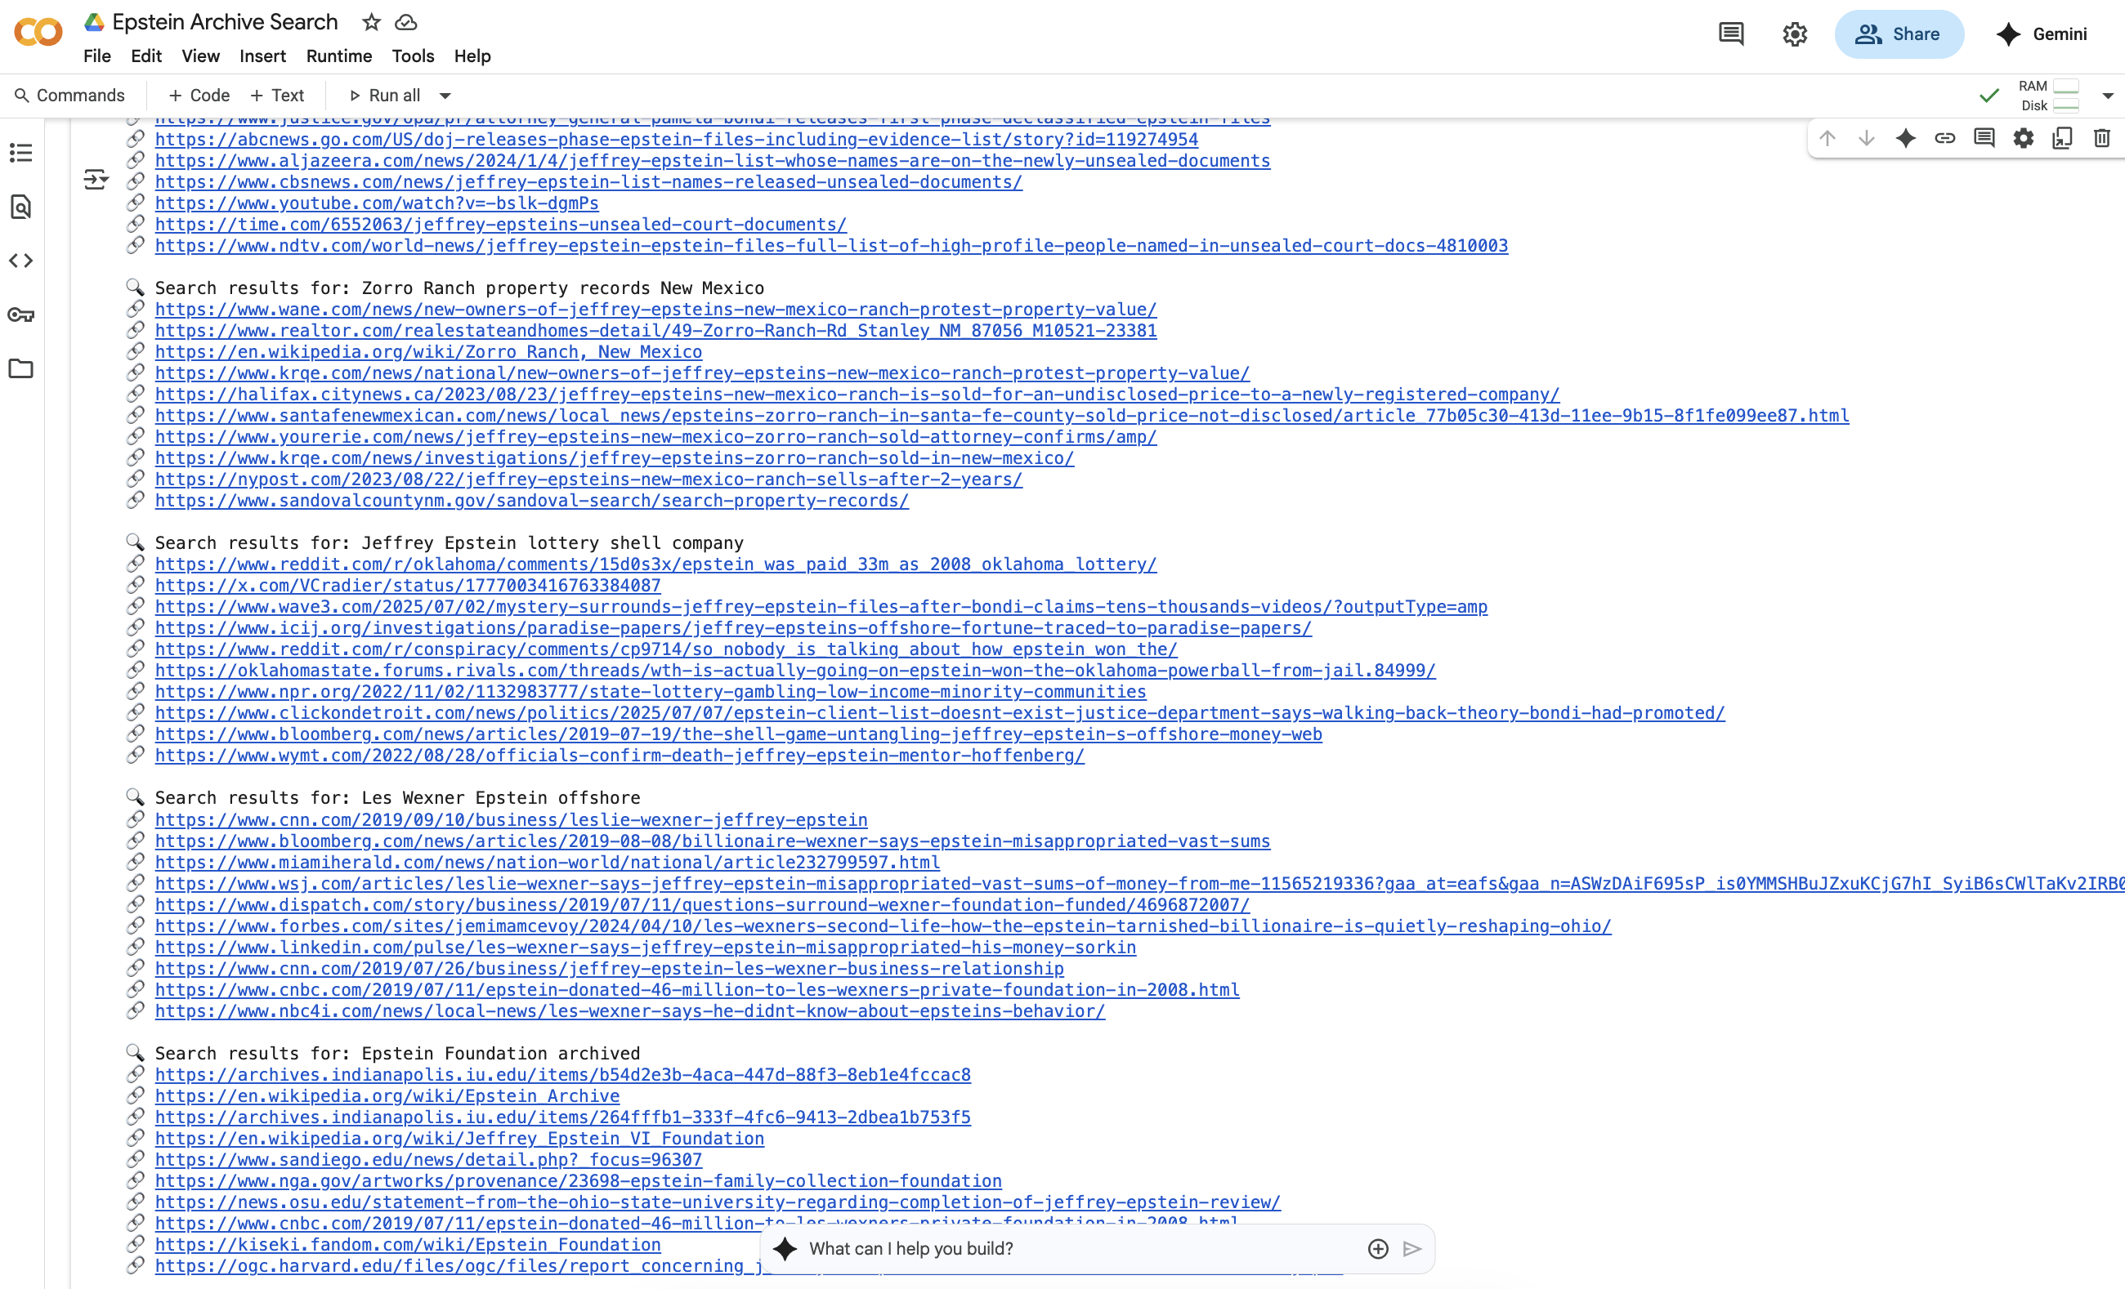The image size is (2125, 1289).
Task: Add a new Text cell
Action: click(277, 96)
